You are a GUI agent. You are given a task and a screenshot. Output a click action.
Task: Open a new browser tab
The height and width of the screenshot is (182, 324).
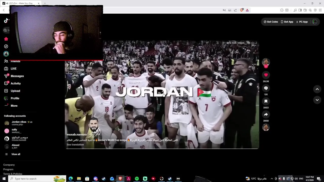pyautogui.click(x=45, y=3)
